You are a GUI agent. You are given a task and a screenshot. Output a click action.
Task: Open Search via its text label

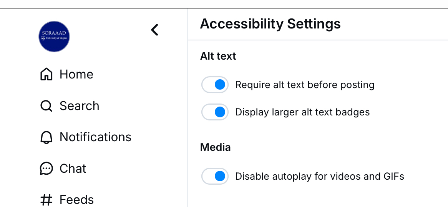tap(79, 106)
